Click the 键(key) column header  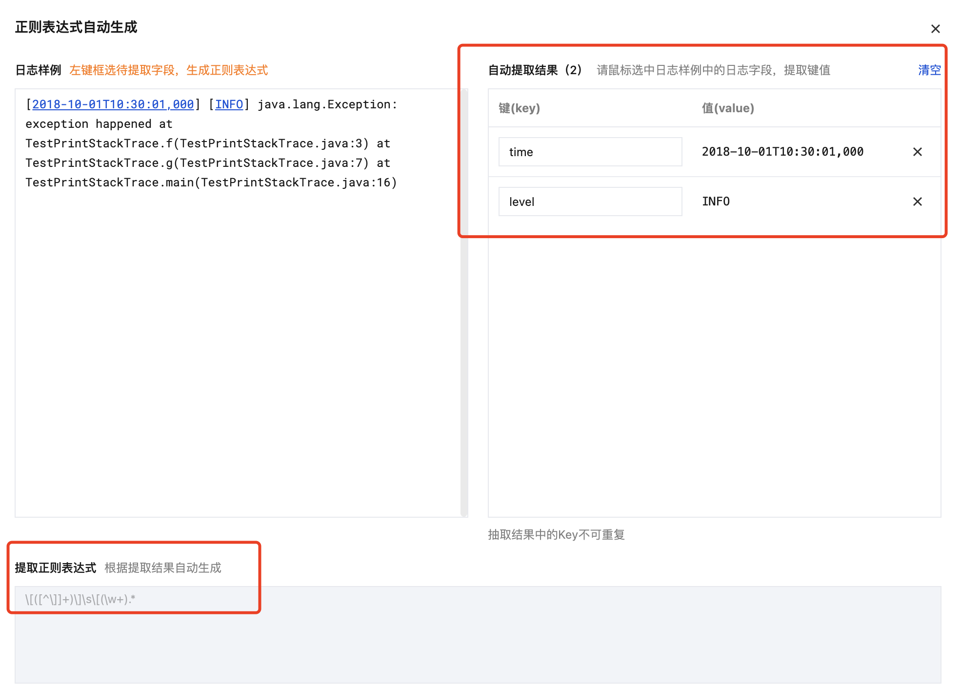[519, 108]
